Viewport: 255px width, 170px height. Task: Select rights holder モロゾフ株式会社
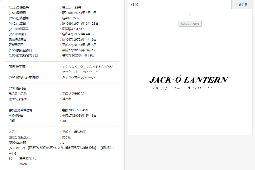pyautogui.click(x=74, y=94)
